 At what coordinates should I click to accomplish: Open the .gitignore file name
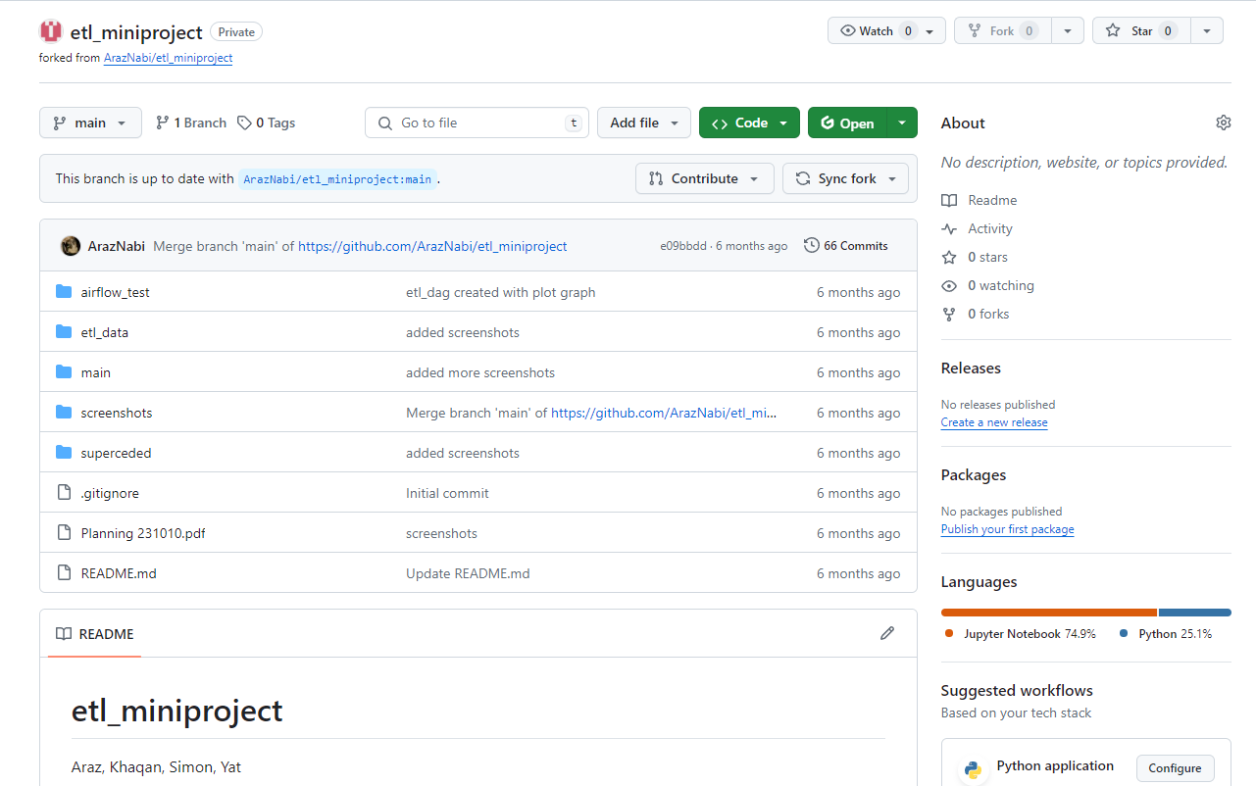point(110,493)
